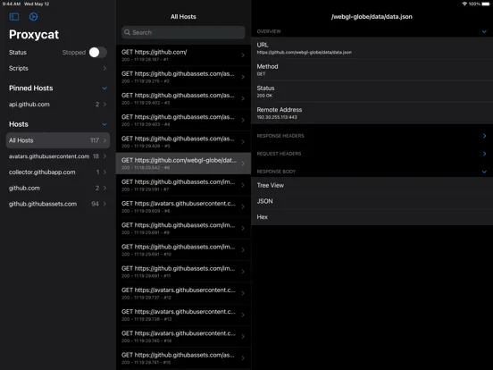
Task: Collapse the Hosts section
Action: [104, 124]
